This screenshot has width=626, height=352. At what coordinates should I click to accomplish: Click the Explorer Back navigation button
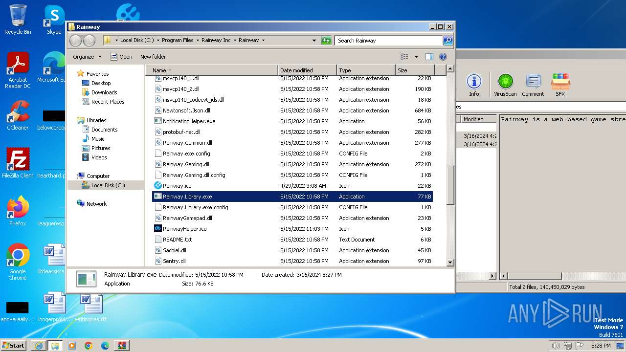click(75, 41)
